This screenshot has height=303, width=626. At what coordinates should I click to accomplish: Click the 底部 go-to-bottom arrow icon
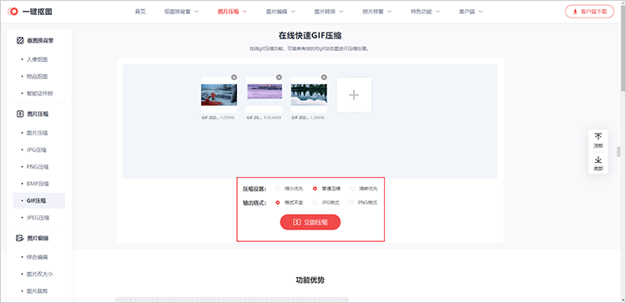coord(598,159)
